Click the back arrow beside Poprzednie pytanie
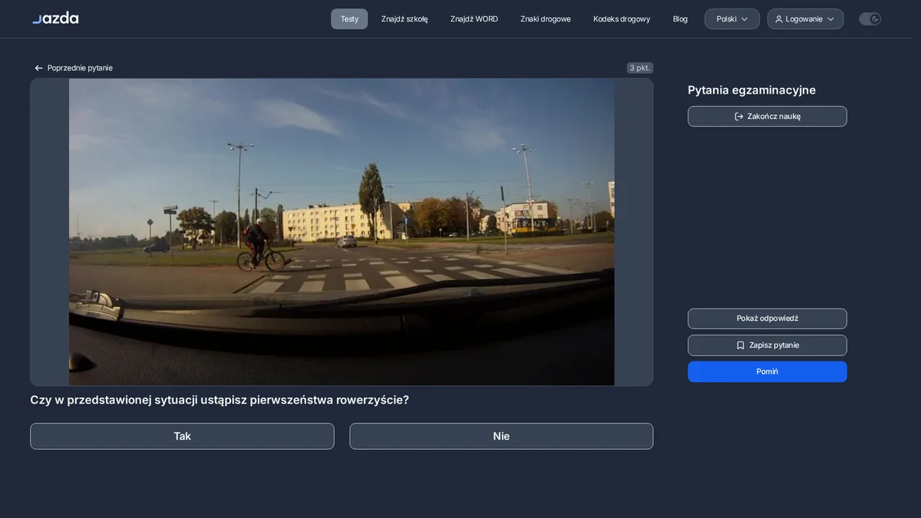Image resolution: width=921 pixels, height=518 pixels. tap(38, 68)
